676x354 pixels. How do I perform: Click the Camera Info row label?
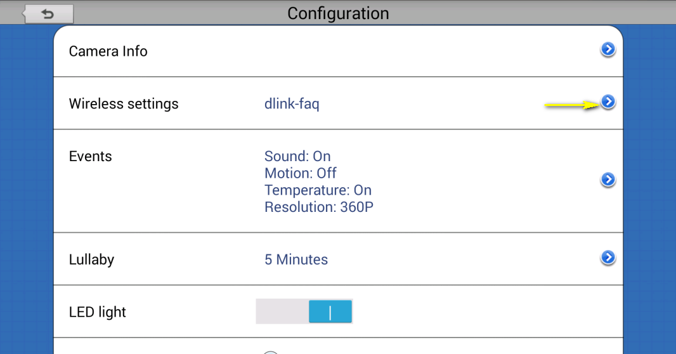108,51
